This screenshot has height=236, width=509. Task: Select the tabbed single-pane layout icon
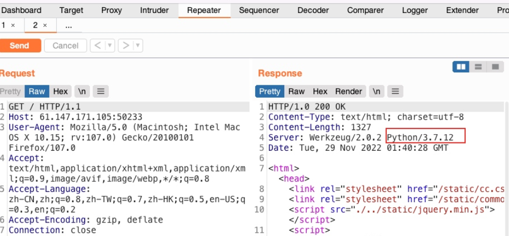point(495,67)
